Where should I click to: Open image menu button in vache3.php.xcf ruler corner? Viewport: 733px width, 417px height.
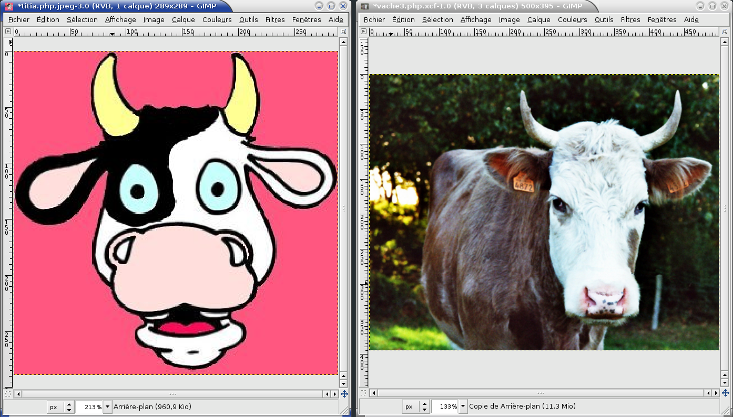(363, 32)
